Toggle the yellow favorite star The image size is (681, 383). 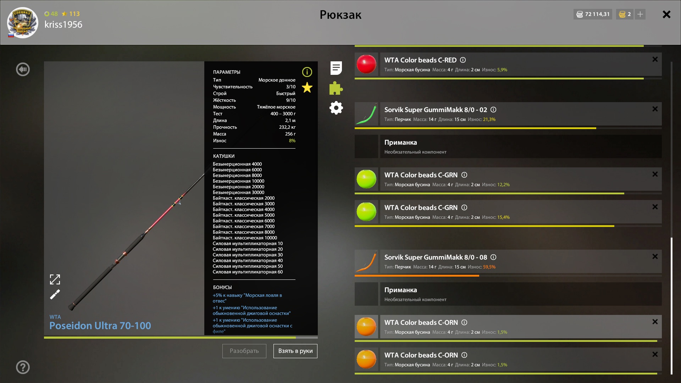(307, 87)
